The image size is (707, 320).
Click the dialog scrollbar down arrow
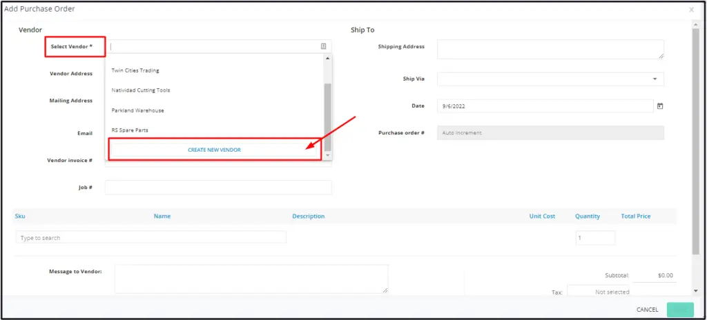tap(696, 291)
